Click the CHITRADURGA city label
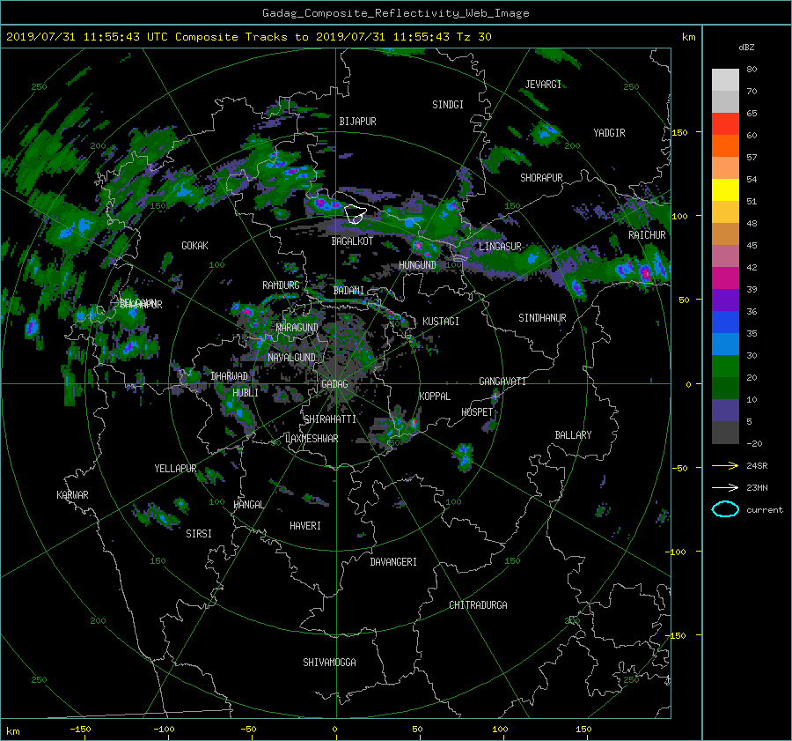The height and width of the screenshot is (741, 792). (x=478, y=605)
